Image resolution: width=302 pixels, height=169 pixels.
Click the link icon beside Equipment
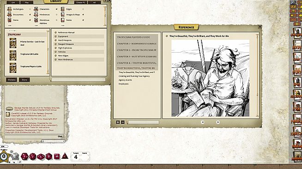click(x=56, y=36)
